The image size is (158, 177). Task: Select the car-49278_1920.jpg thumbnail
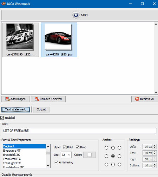pos(59,40)
